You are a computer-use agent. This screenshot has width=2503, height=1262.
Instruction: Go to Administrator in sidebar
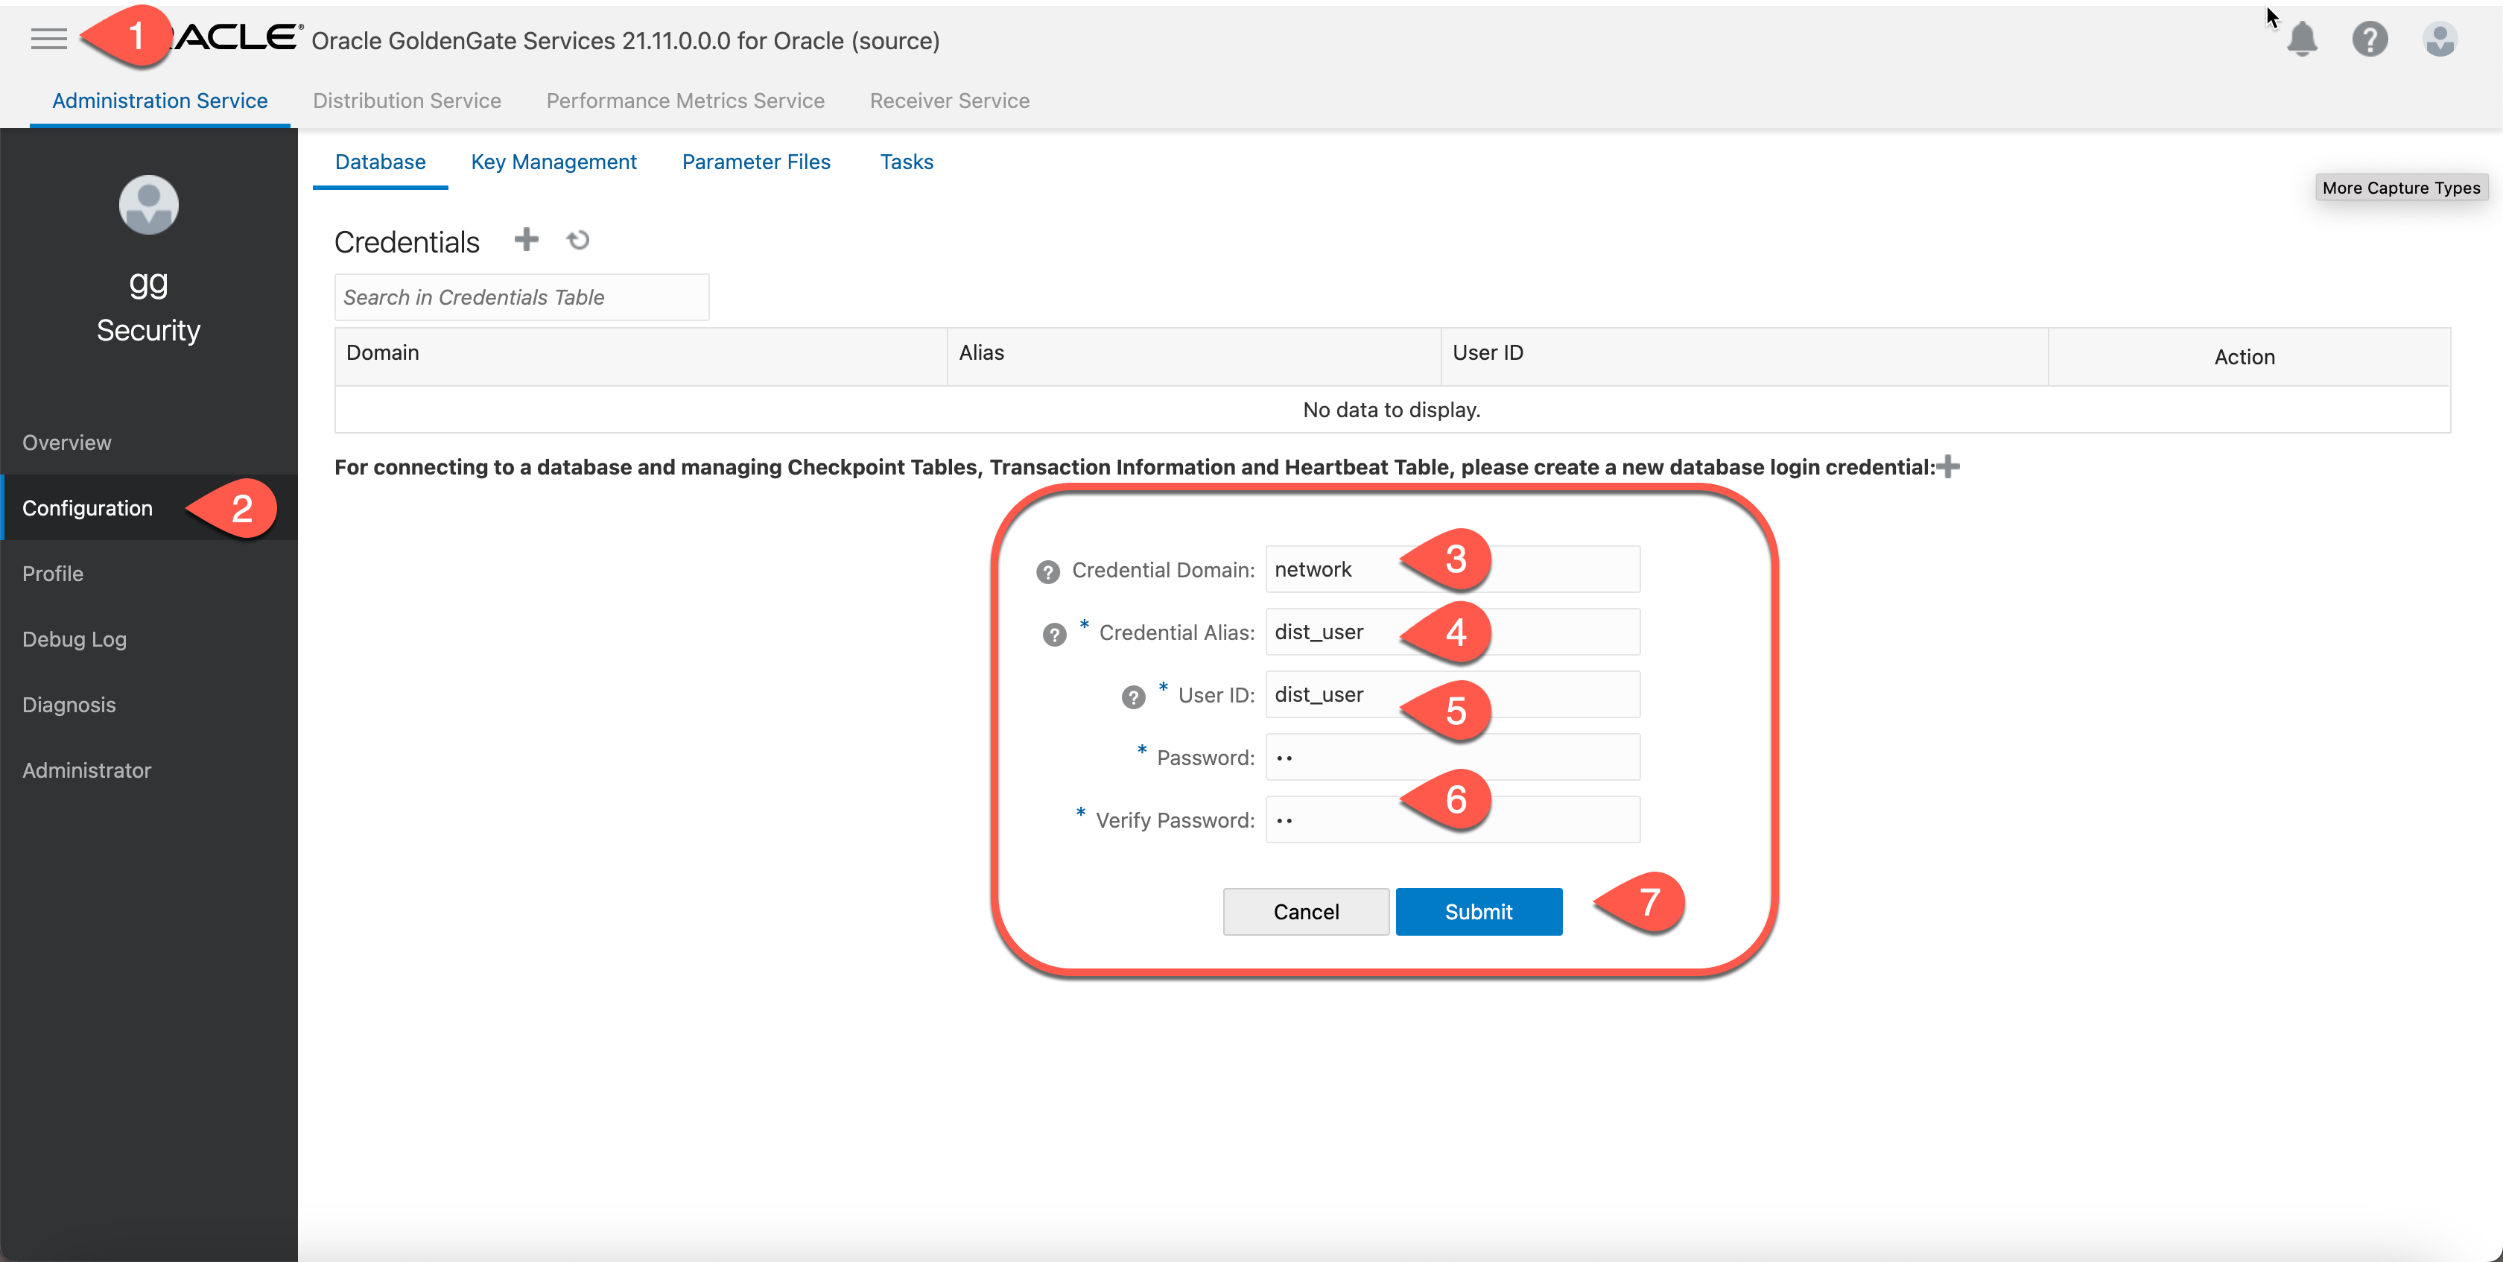coord(86,770)
